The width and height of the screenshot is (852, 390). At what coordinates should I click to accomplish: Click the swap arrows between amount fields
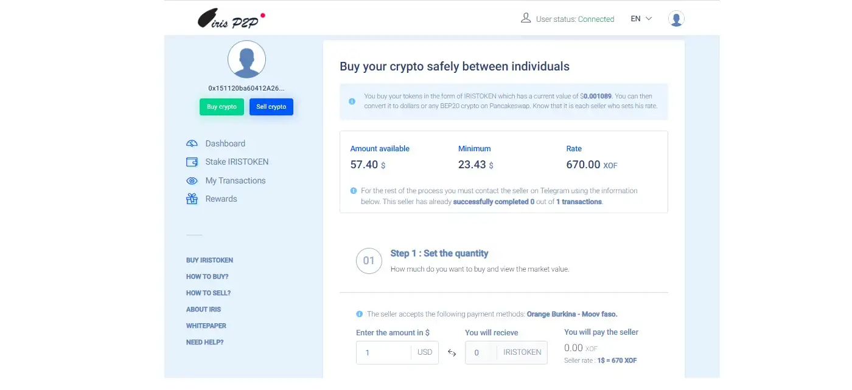[452, 352]
